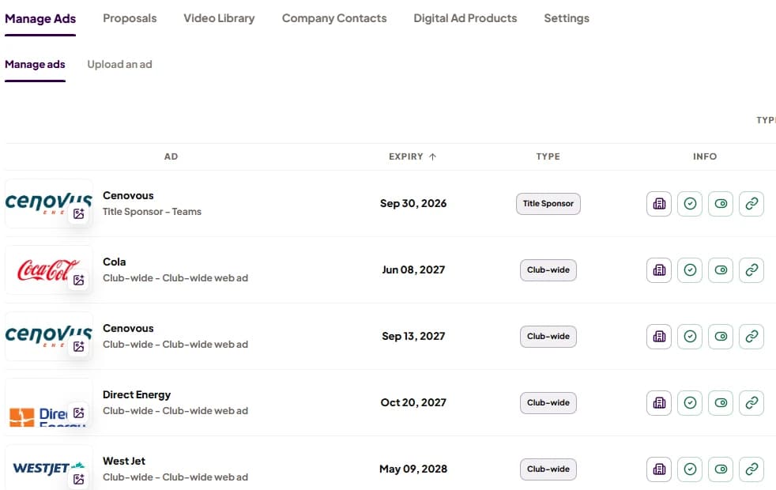Screen dimensions: 776x490
Task: Sort by the EXPIRY column arrow
Action: coord(432,157)
